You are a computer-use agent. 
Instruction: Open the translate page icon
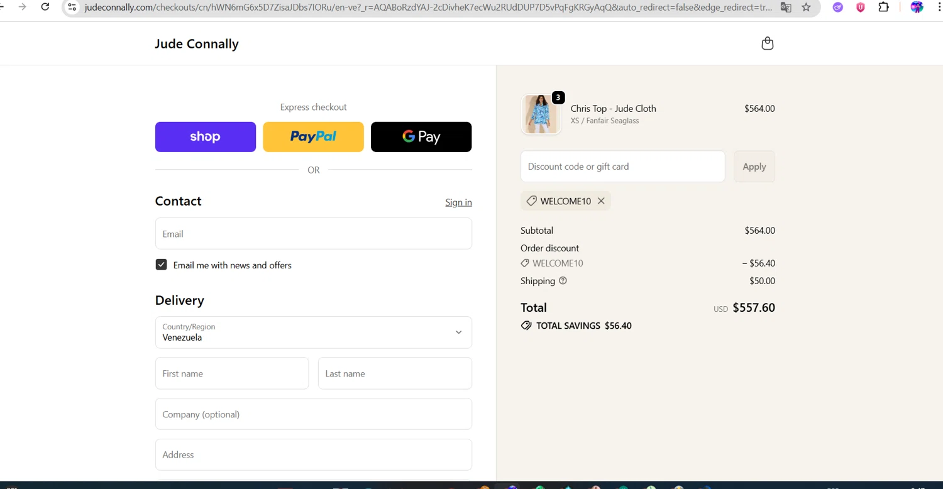[x=786, y=7]
